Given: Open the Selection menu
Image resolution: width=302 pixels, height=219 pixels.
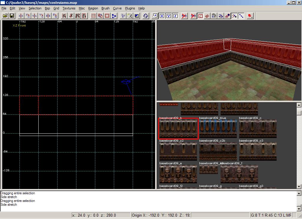Looking at the screenshot, I should pyautogui.click(x=35, y=8).
